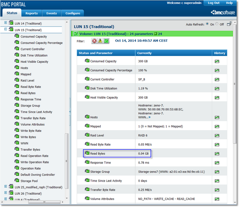
Task: Click status icon beside Raid Level in table
Action: (87, 135)
